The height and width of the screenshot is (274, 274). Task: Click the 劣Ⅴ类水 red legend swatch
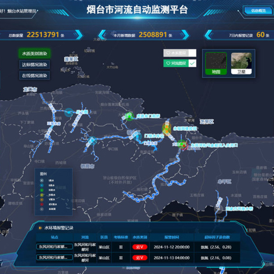41,204
